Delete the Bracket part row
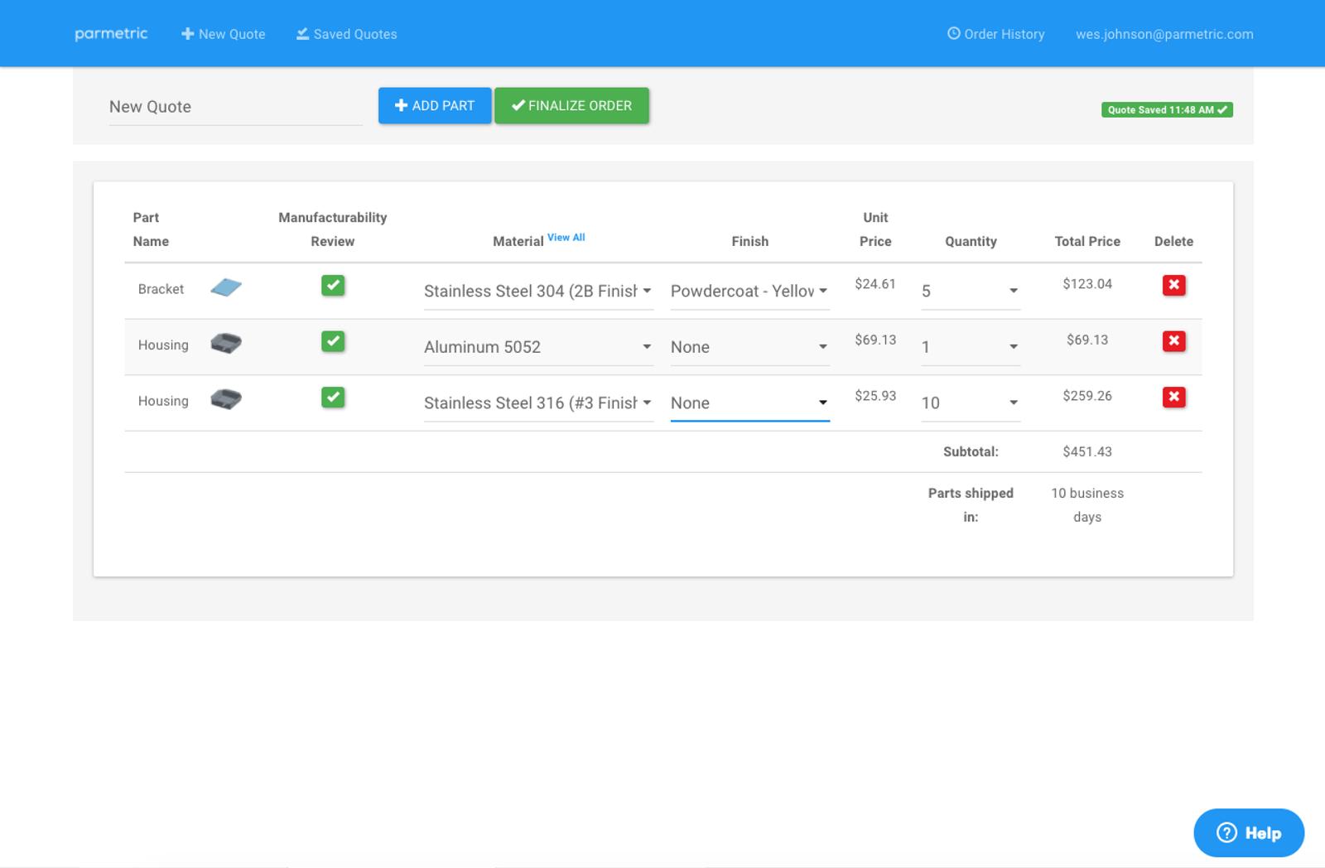This screenshot has height=868, width=1325. [x=1173, y=285]
